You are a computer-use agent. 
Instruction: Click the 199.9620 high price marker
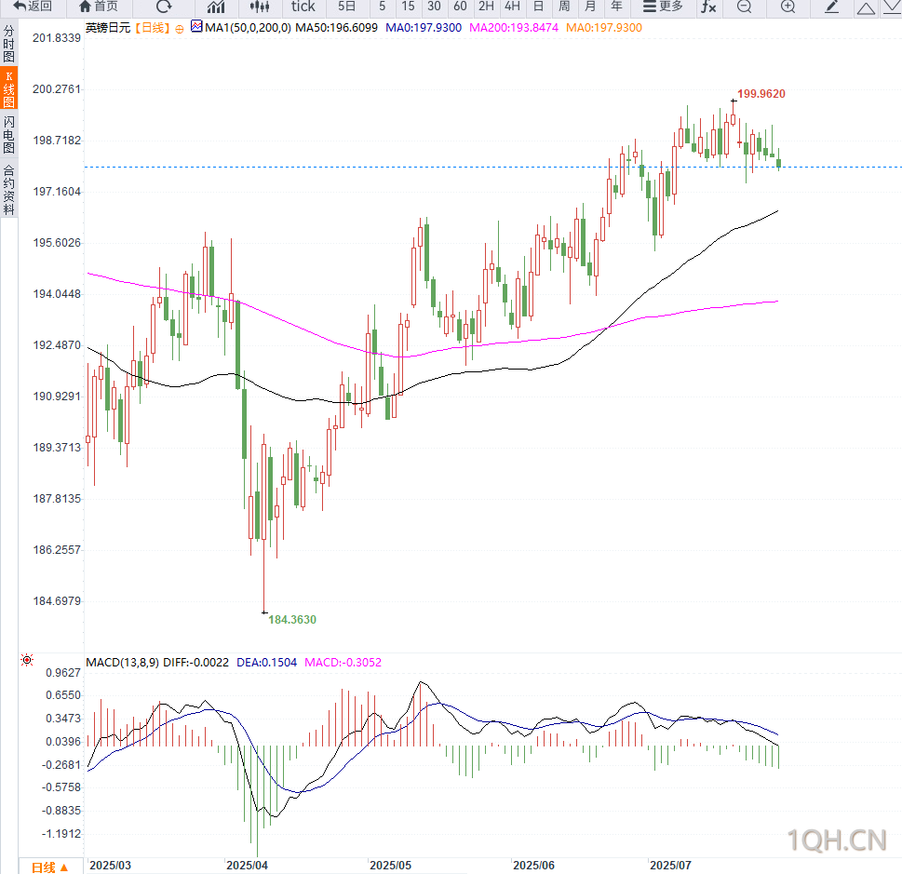point(761,94)
